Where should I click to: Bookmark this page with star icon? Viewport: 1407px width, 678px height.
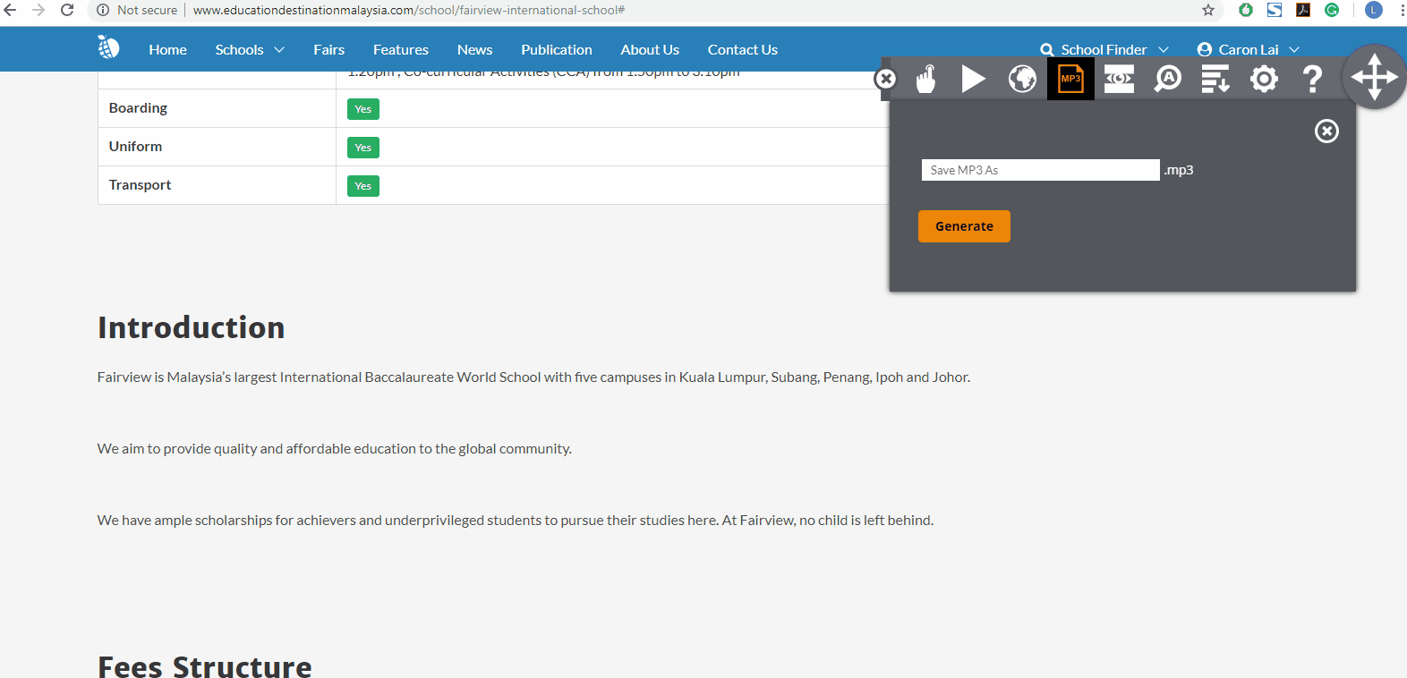tap(1208, 10)
